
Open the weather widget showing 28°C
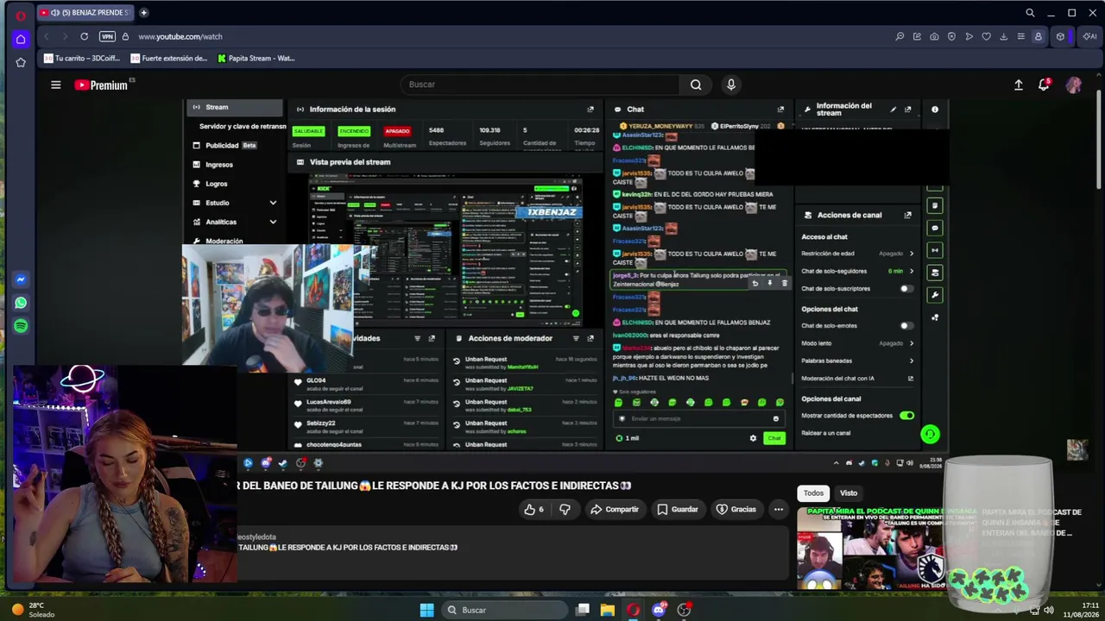tap(35, 610)
